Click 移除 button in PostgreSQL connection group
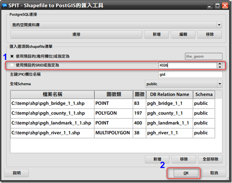 [x=210, y=34]
